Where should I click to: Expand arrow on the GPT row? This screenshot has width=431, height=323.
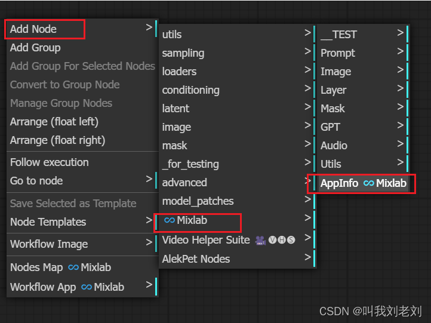(401, 125)
